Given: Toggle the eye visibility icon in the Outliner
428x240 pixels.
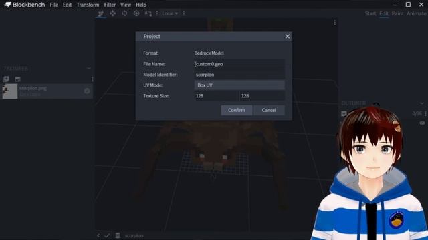Looking at the screenshot, I should coord(422,123).
